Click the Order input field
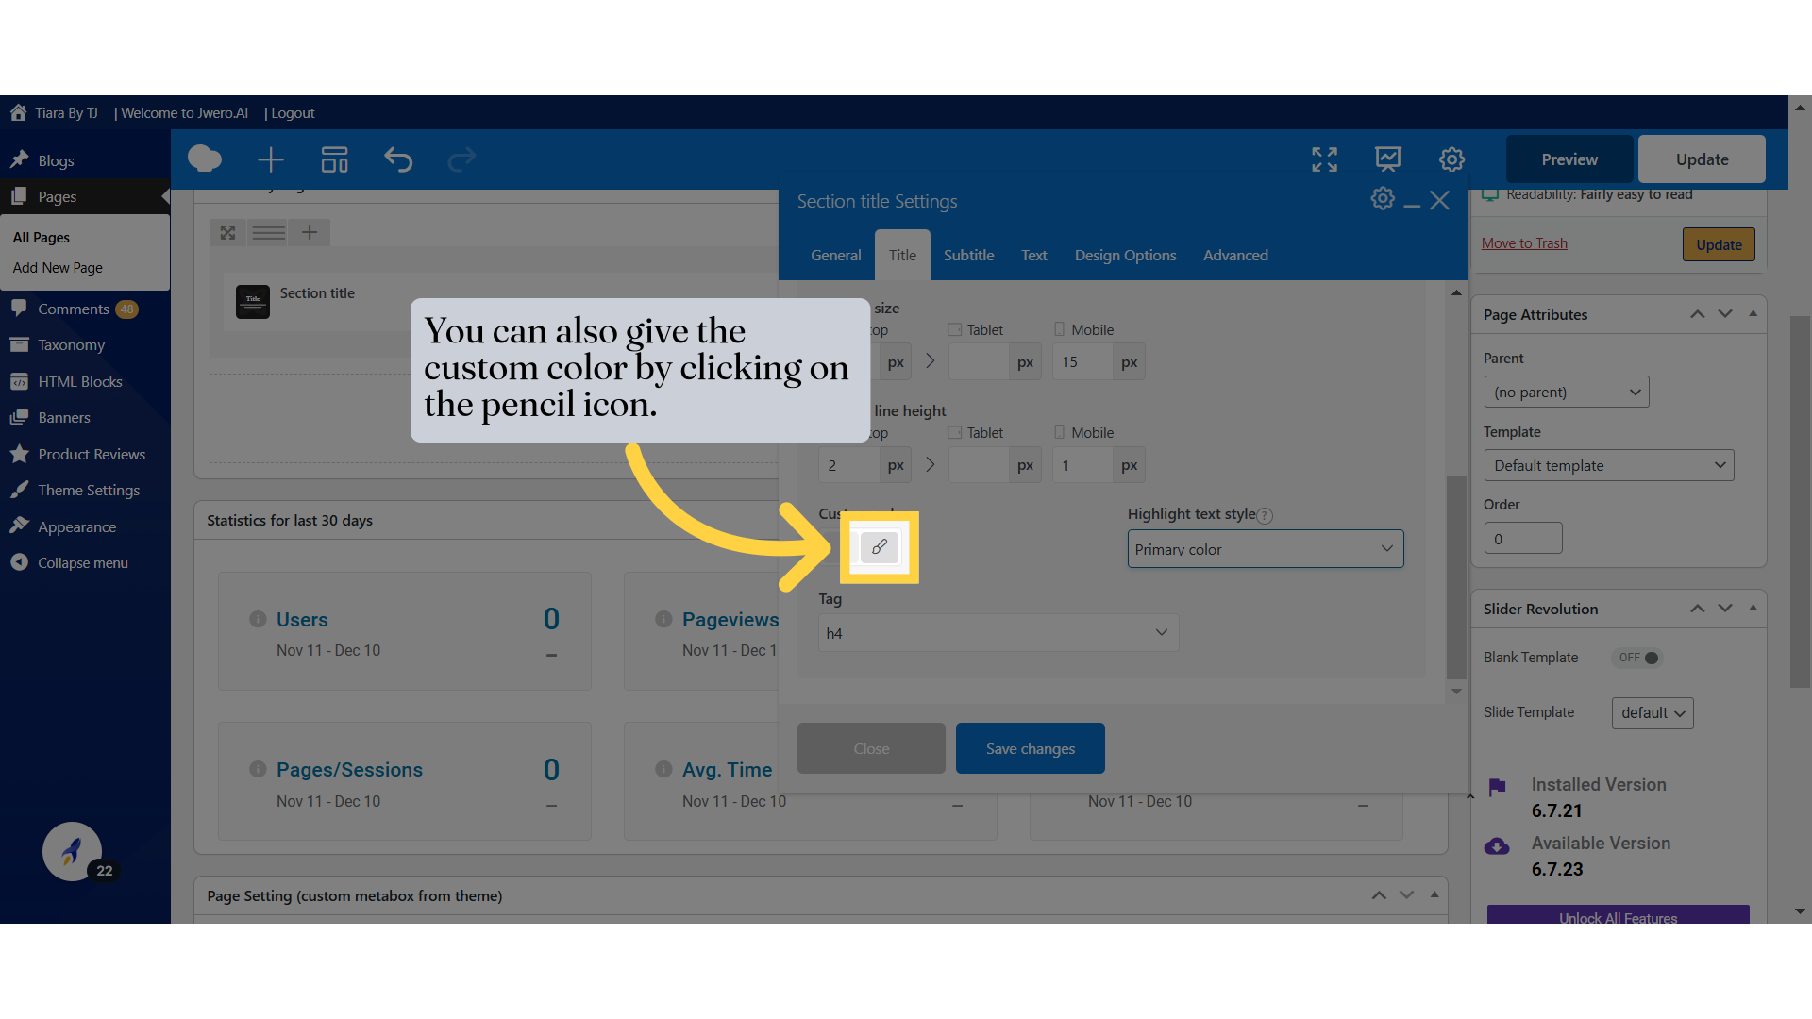The image size is (1812, 1019). click(1522, 539)
